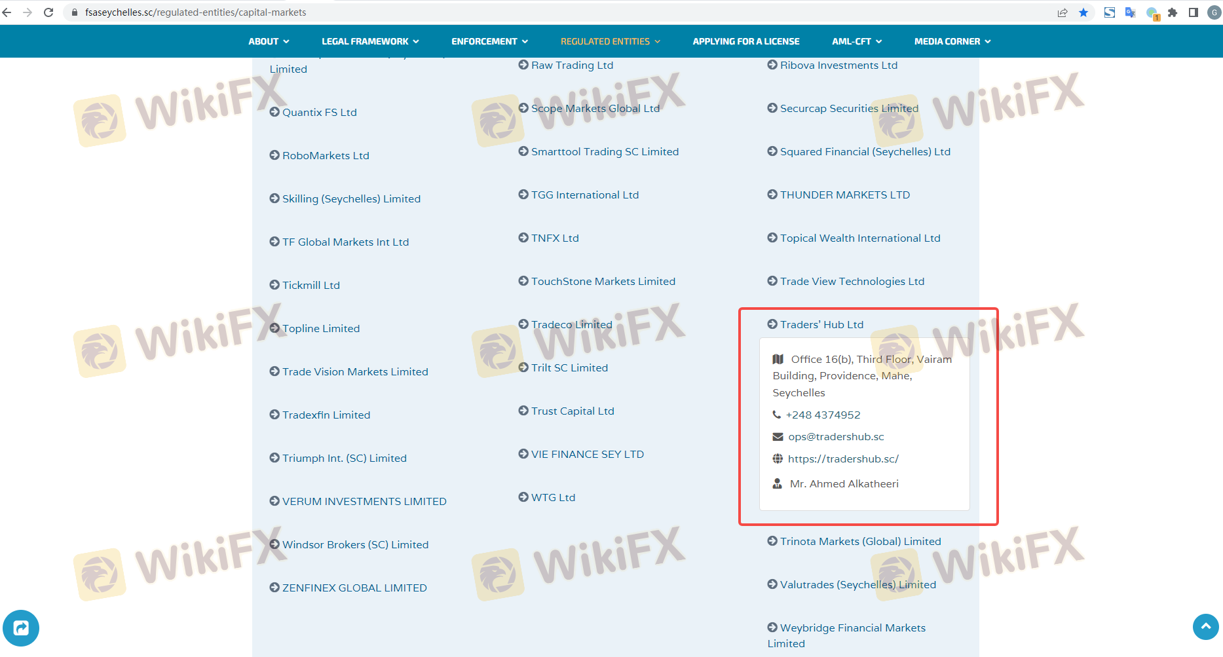Click the browser address bar URL

coord(195,12)
